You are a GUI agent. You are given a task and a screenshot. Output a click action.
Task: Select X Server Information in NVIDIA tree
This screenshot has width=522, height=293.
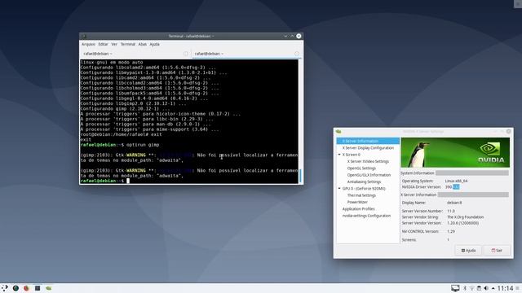click(x=368, y=141)
